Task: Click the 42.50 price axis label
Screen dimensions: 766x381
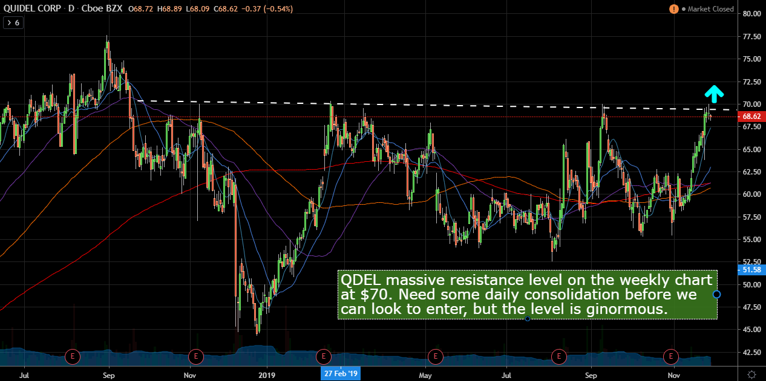Action: click(x=751, y=352)
